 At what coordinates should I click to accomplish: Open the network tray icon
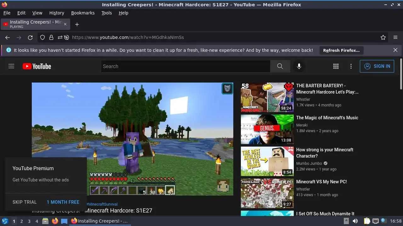pos(375,221)
